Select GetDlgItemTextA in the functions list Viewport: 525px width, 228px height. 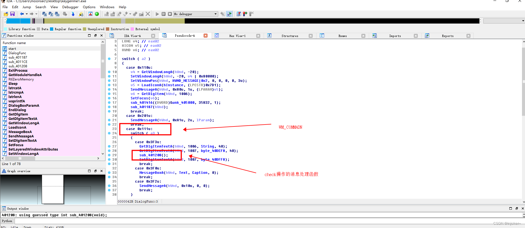pos(51,119)
